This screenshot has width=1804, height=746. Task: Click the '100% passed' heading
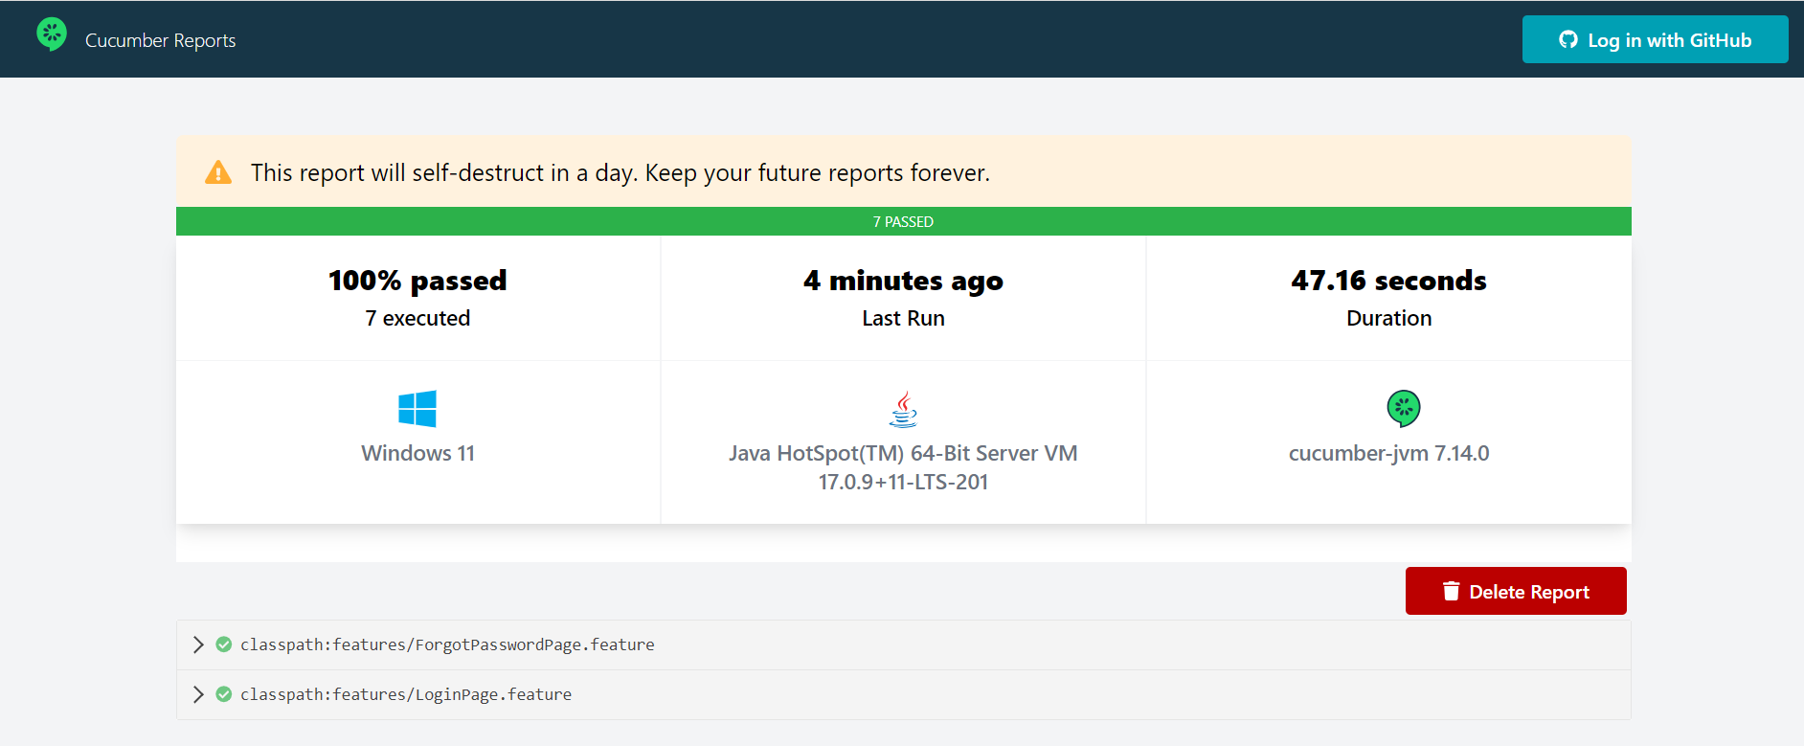click(417, 281)
